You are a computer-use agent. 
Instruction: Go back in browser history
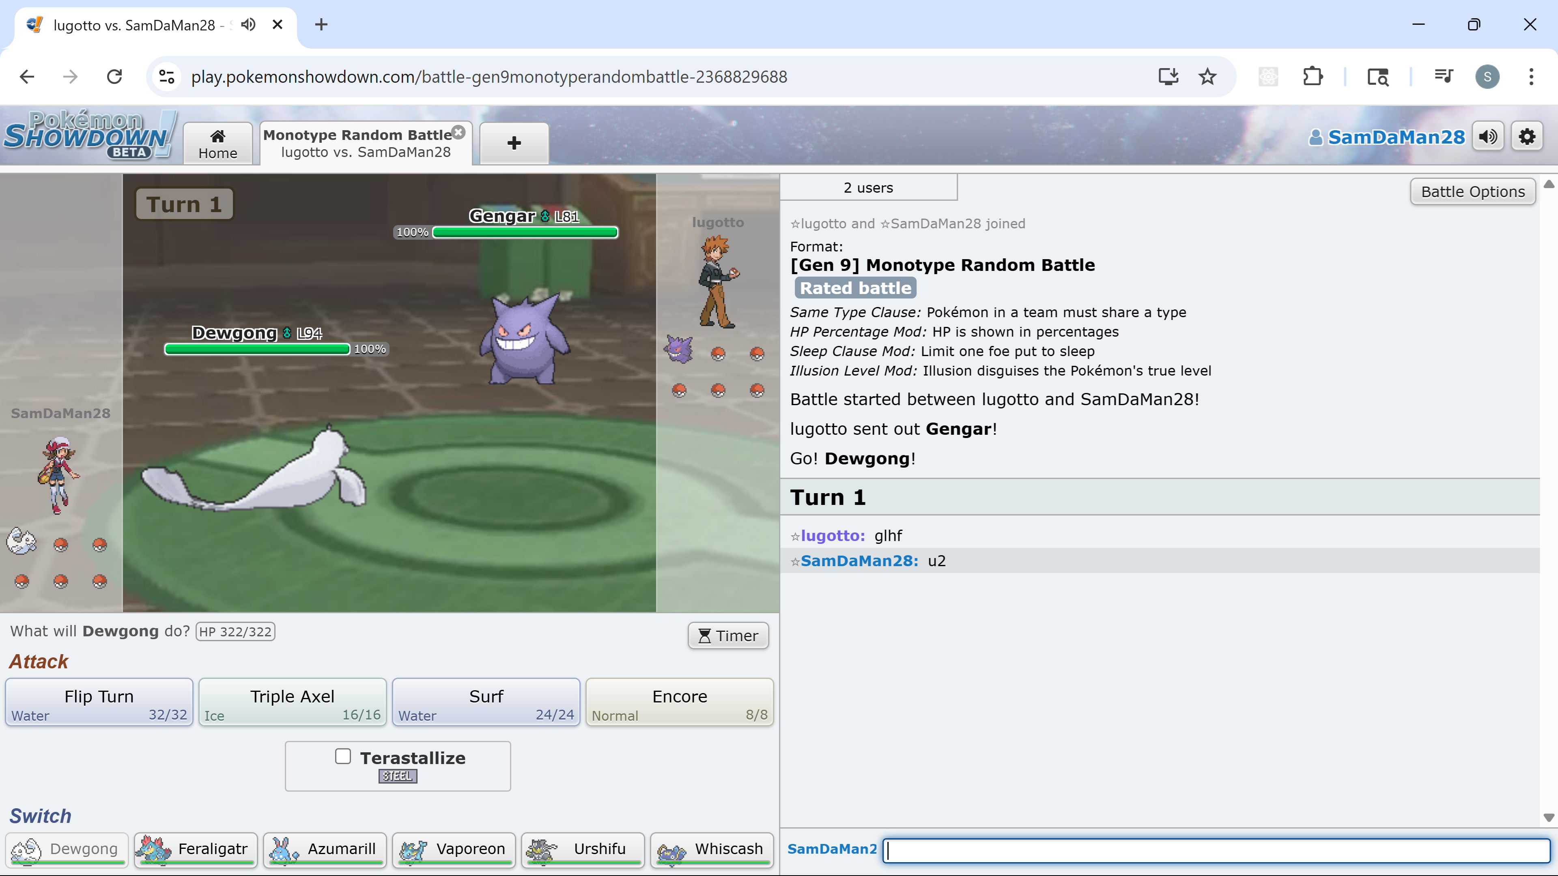pos(27,77)
